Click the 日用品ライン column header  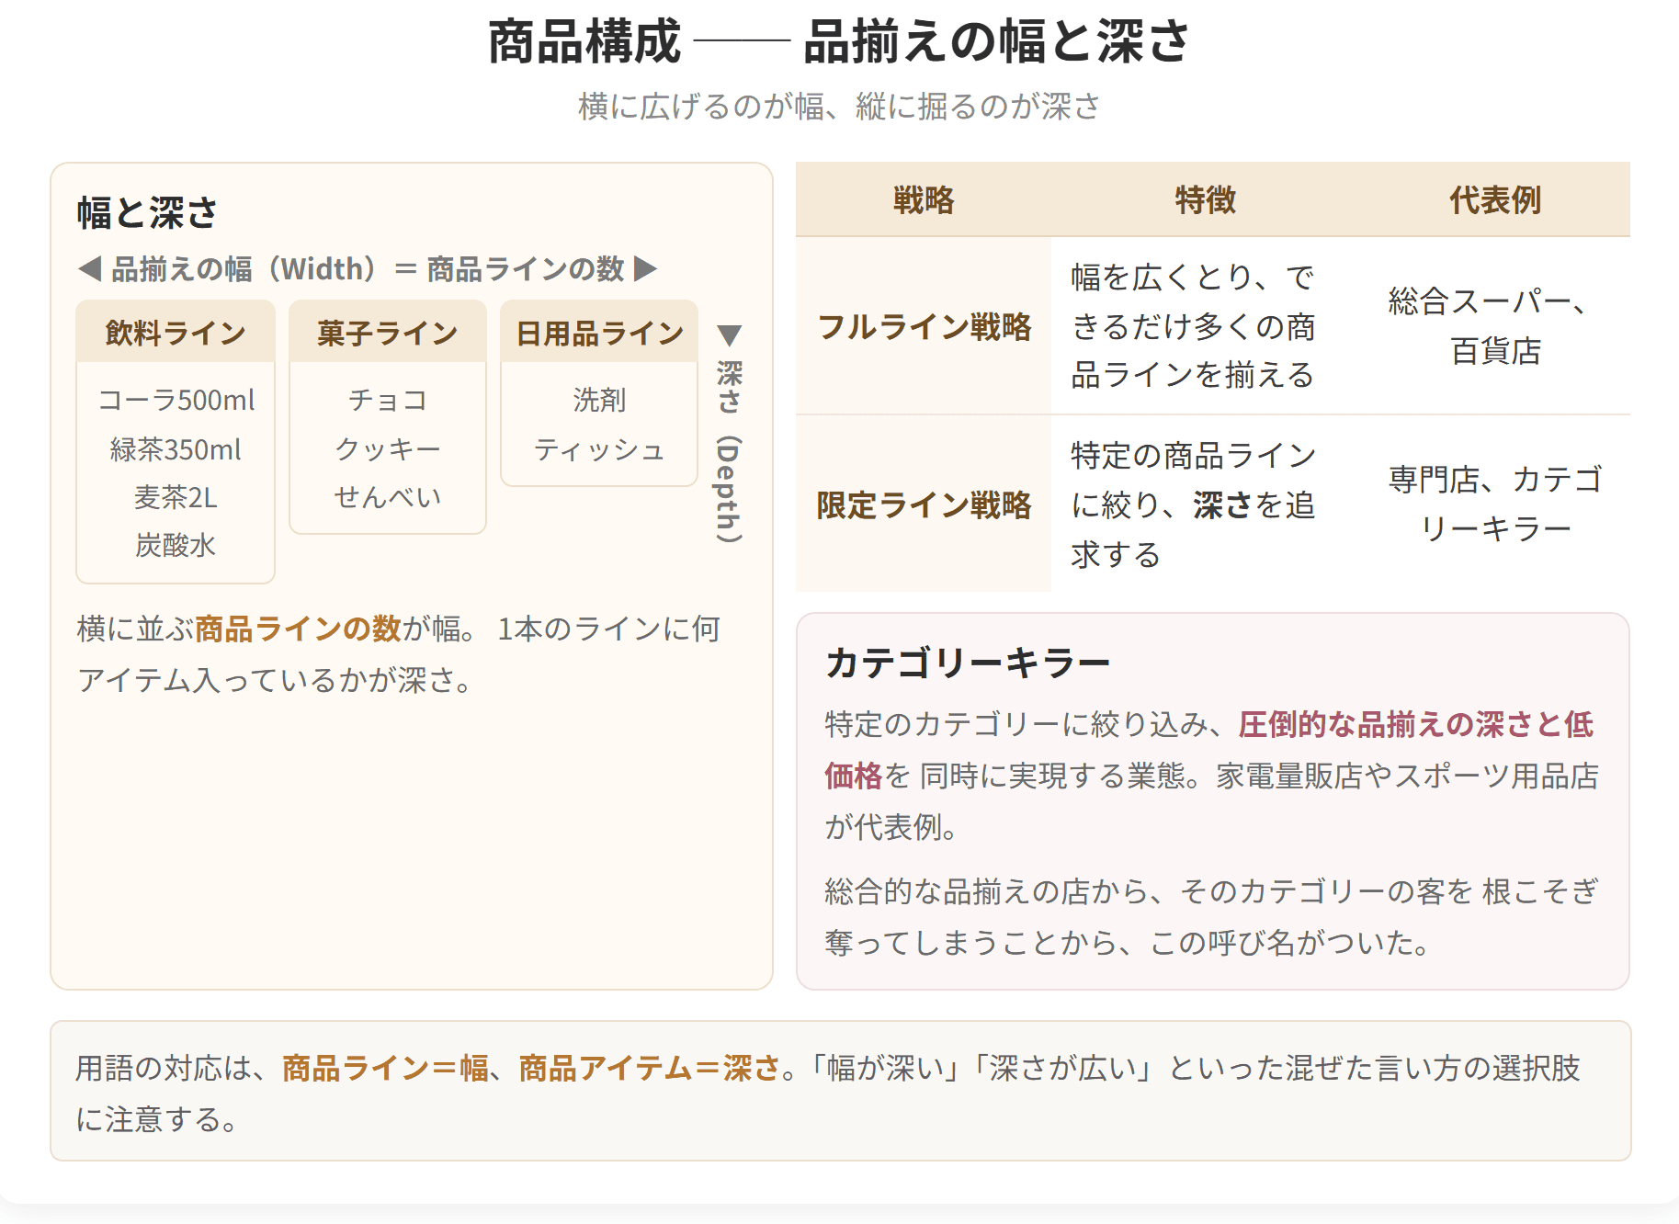599,332
